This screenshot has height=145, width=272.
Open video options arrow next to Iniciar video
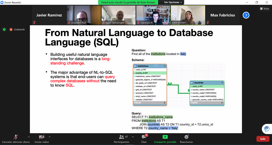coord(50,137)
